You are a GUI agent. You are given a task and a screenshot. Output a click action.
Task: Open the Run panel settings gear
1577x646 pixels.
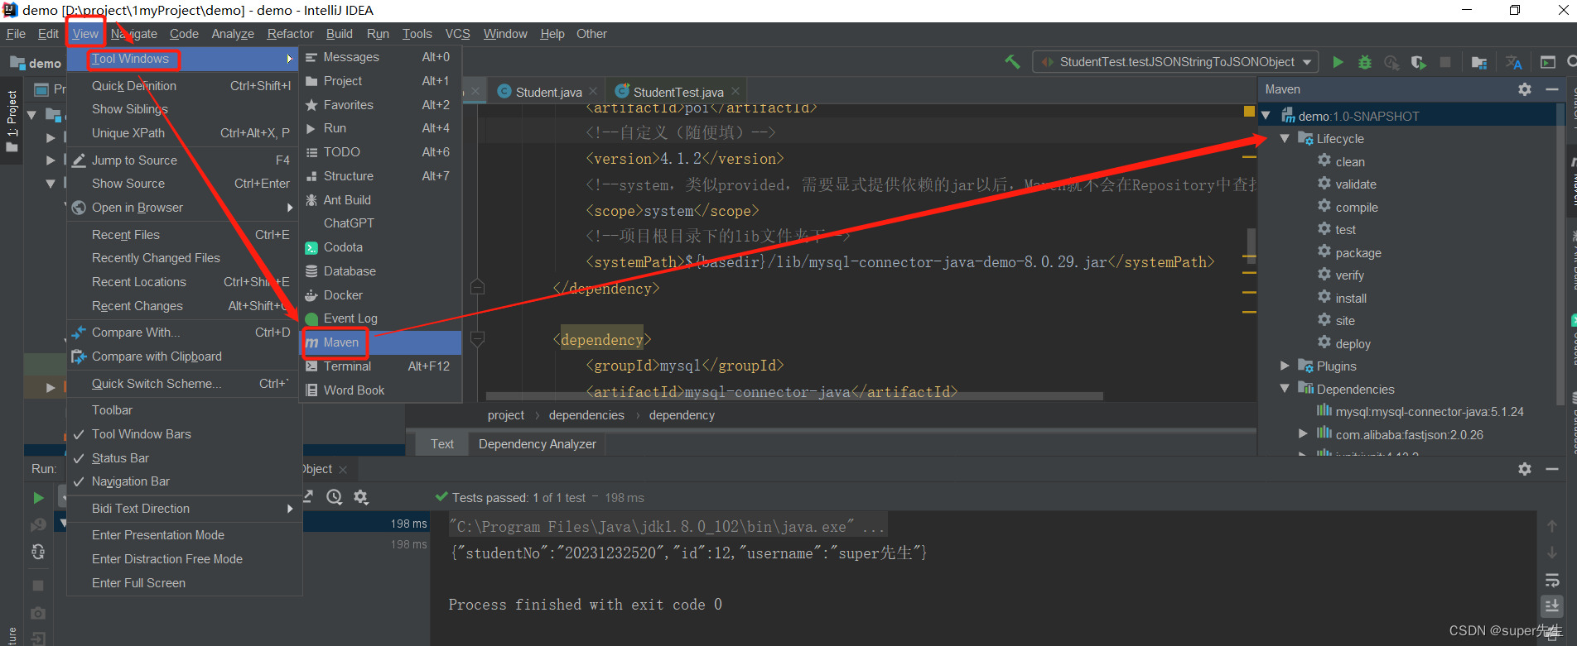click(1525, 469)
